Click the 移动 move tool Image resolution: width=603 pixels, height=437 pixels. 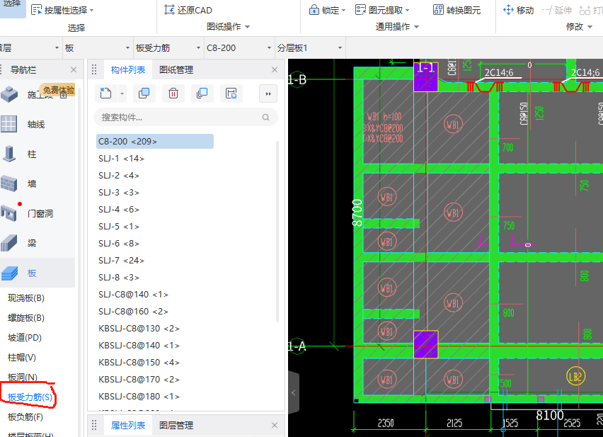click(518, 10)
